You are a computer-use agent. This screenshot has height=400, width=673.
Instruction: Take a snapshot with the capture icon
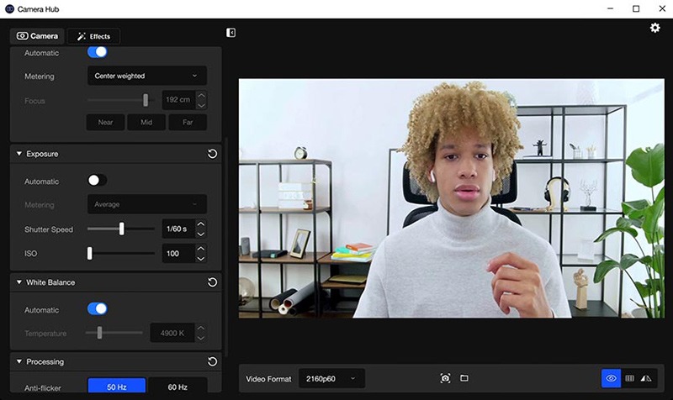(445, 379)
